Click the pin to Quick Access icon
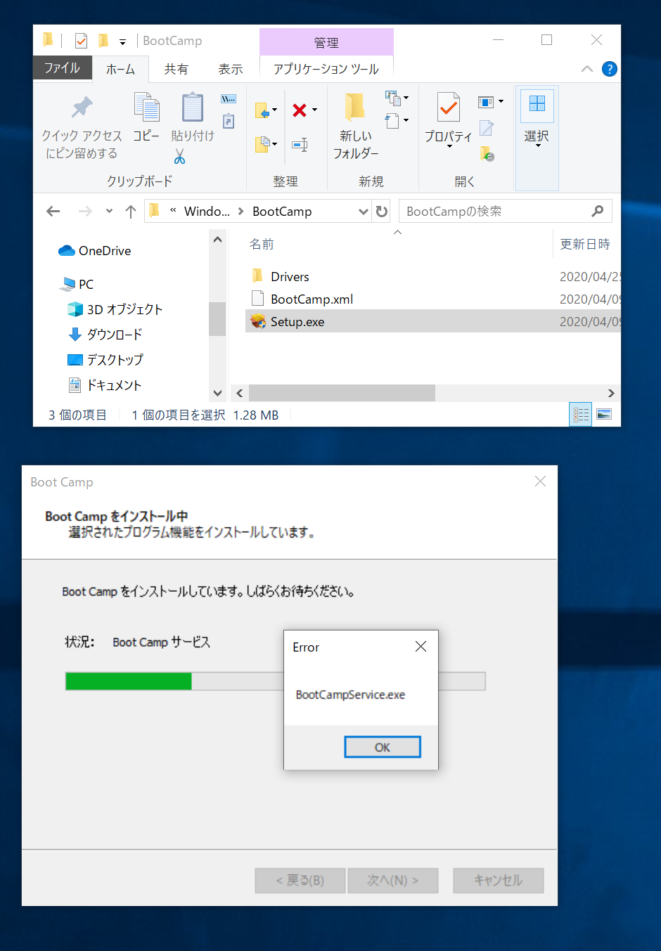Image resolution: width=661 pixels, height=951 pixels. pos(82,108)
